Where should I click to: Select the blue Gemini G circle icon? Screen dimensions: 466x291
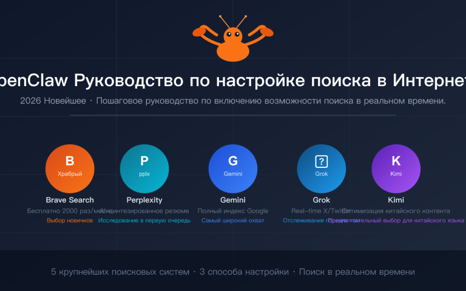coord(233,169)
